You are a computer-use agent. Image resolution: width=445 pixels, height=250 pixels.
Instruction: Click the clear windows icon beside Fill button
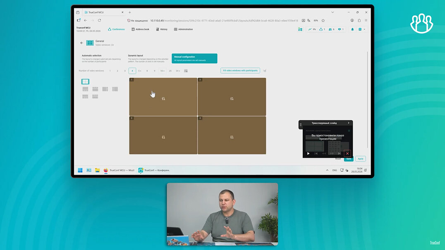pos(265,71)
